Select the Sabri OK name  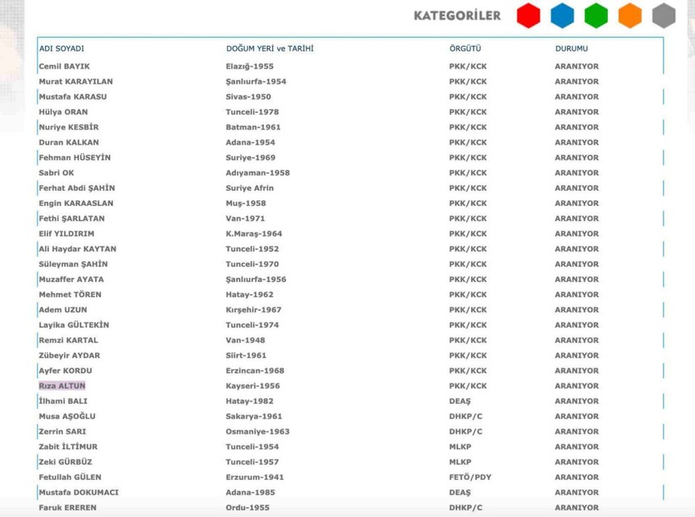pyautogui.click(x=57, y=173)
